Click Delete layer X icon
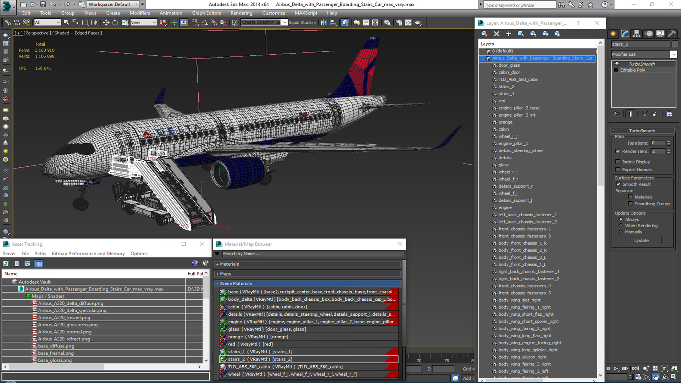Viewport: 681px width, 383px height. tap(496, 34)
